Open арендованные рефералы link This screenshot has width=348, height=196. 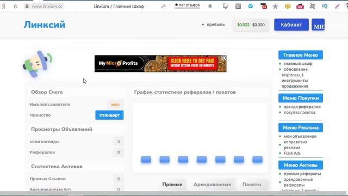(299, 182)
